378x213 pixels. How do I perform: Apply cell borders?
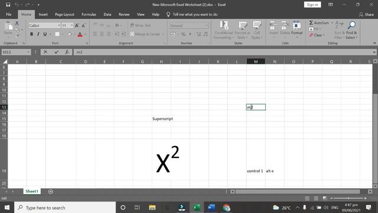[57, 34]
